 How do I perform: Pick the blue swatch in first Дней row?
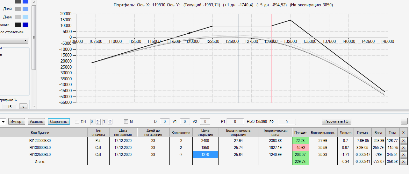tap(25, 9)
